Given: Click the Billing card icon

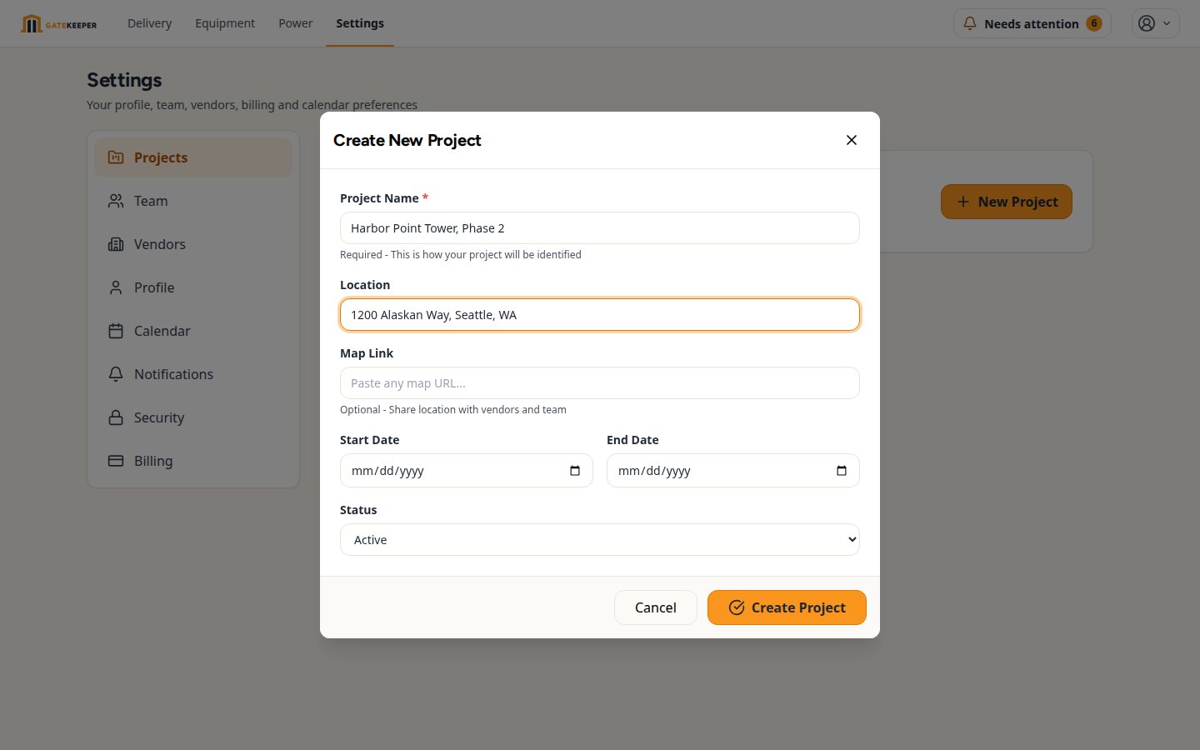Looking at the screenshot, I should (x=116, y=461).
